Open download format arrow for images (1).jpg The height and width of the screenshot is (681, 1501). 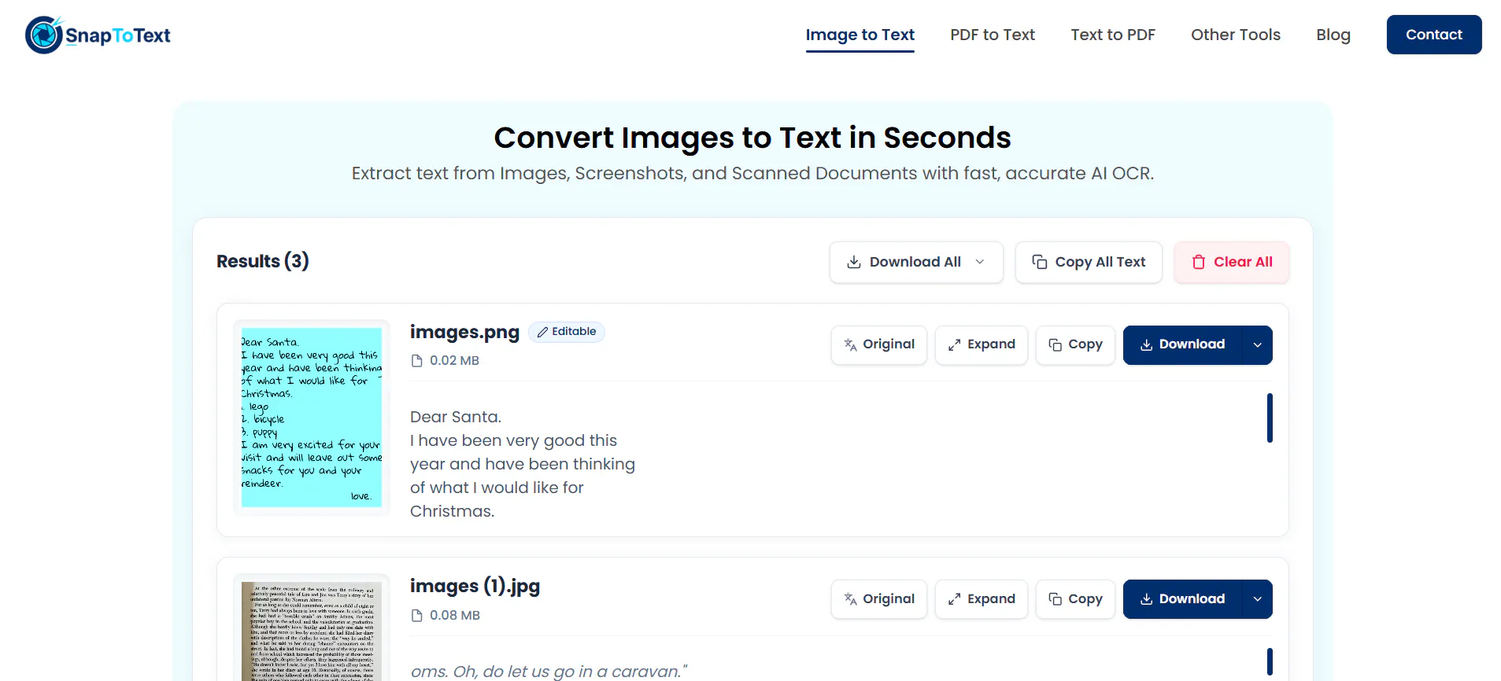click(x=1257, y=599)
